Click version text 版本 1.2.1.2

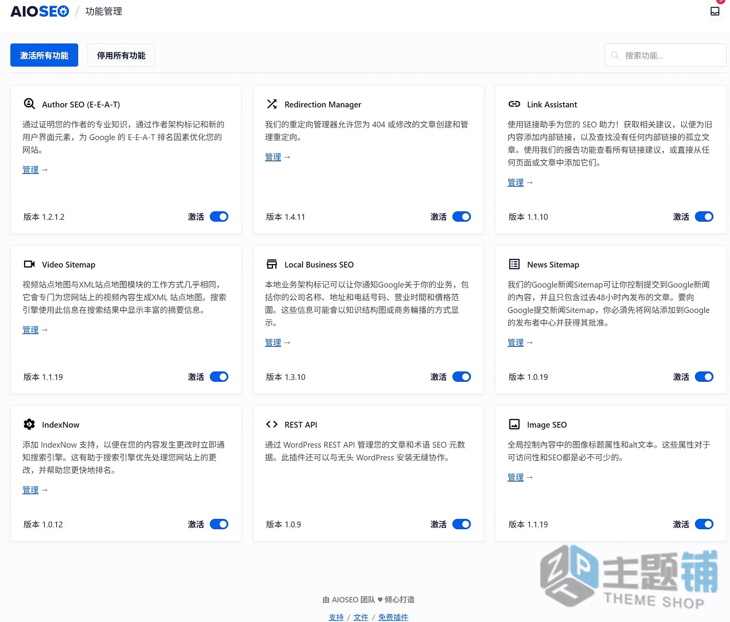[x=44, y=217]
